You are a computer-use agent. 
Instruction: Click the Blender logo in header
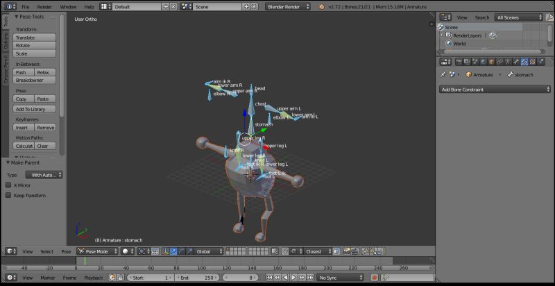[321, 7]
